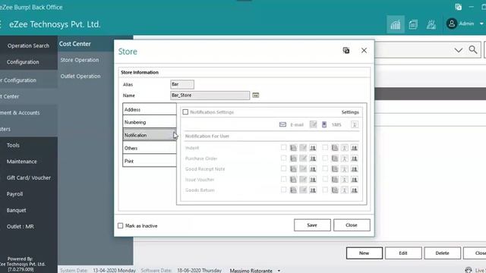The width and height of the screenshot is (486, 273).
Task: Click the New button
Action: (364, 253)
